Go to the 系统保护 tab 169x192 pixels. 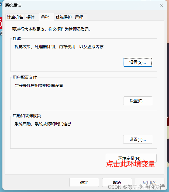point(64,17)
